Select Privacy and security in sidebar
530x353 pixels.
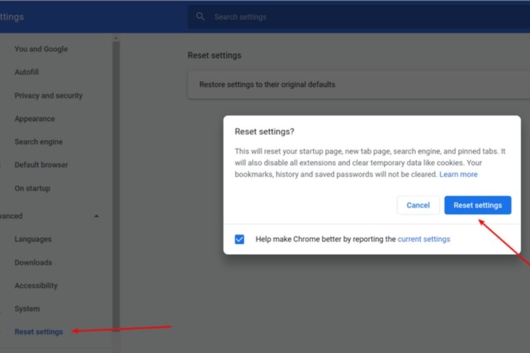tap(48, 96)
